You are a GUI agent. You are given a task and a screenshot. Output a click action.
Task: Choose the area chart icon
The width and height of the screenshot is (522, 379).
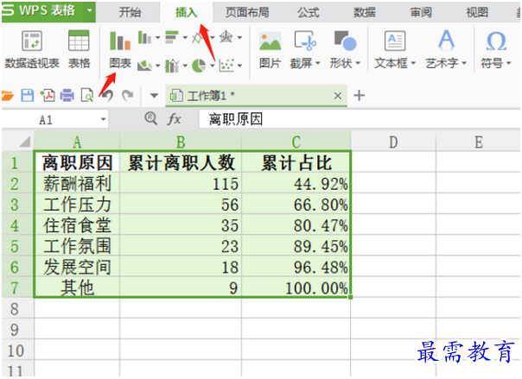coord(145,65)
